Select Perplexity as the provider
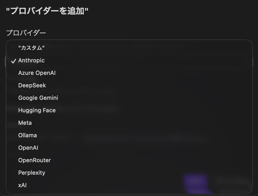Screen dimensions: 258x196 tap(32, 173)
